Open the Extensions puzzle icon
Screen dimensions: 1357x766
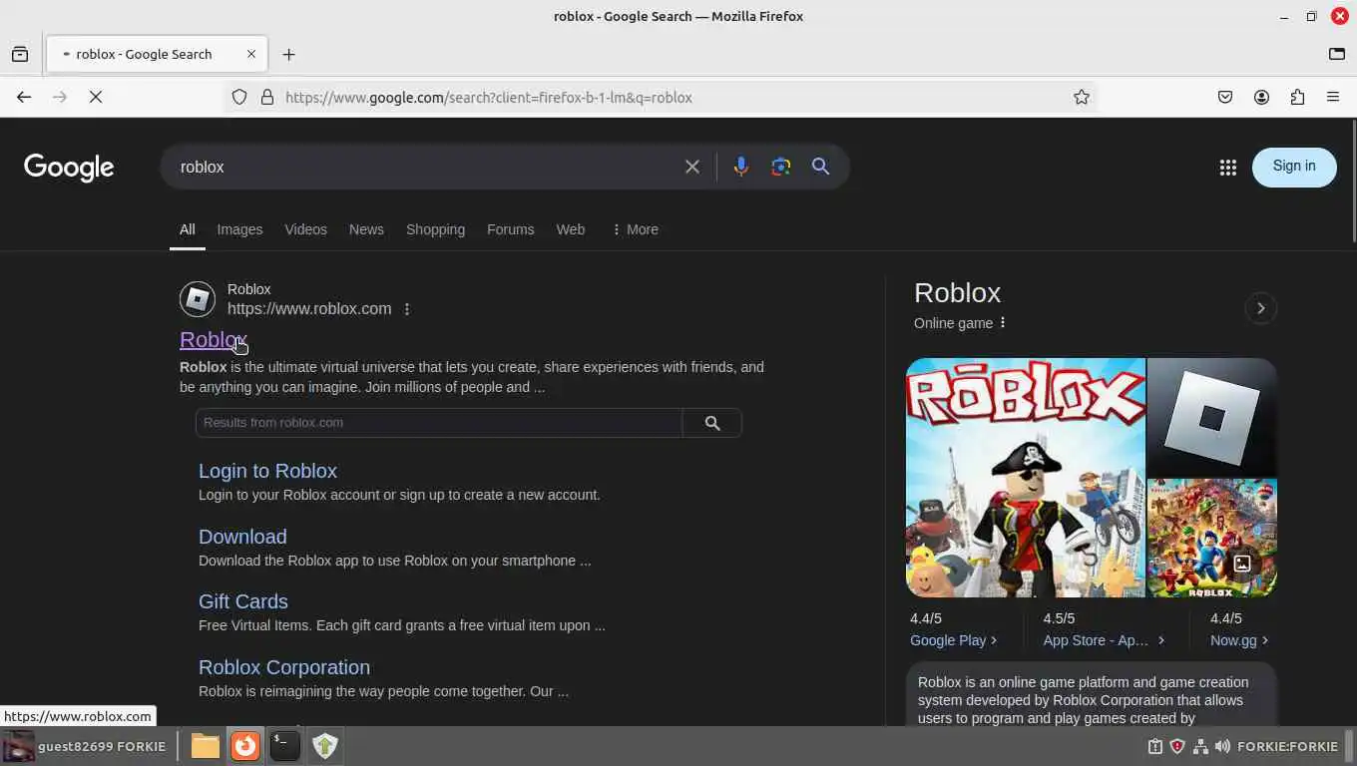point(1297,97)
